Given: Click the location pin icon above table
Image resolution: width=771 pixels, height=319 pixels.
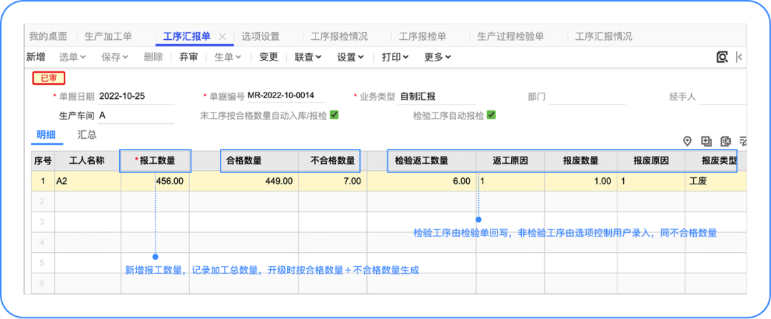Looking at the screenshot, I should (687, 141).
